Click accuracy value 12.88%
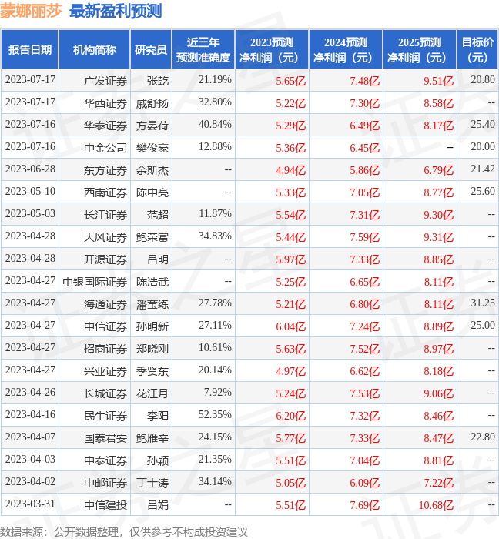499x539 pixels. pyautogui.click(x=215, y=147)
